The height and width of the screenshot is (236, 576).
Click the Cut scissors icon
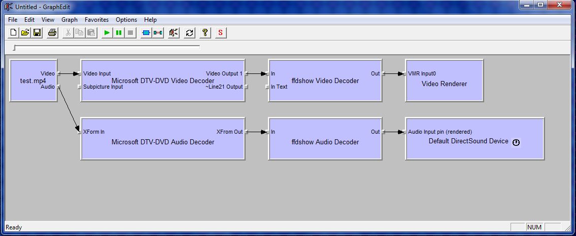coord(68,32)
